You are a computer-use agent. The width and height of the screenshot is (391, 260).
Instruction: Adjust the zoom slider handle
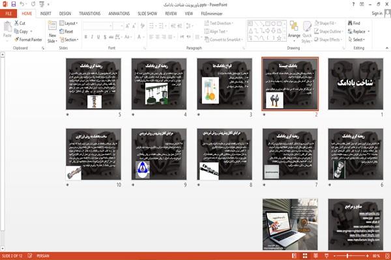347,255
